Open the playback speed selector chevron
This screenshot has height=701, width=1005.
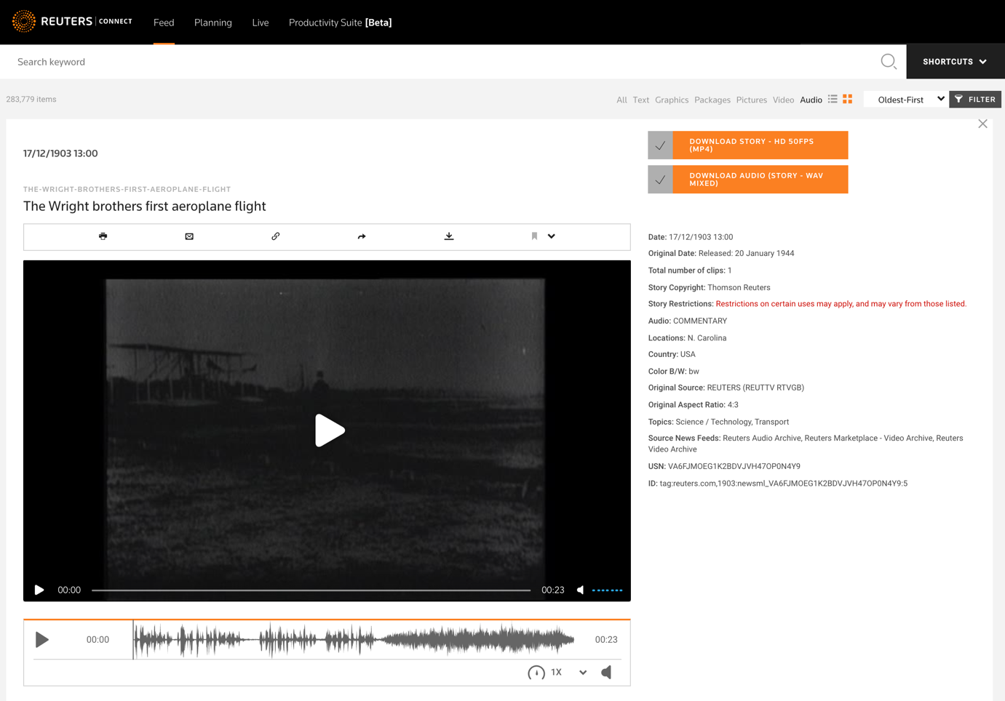click(x=582, y=673)
